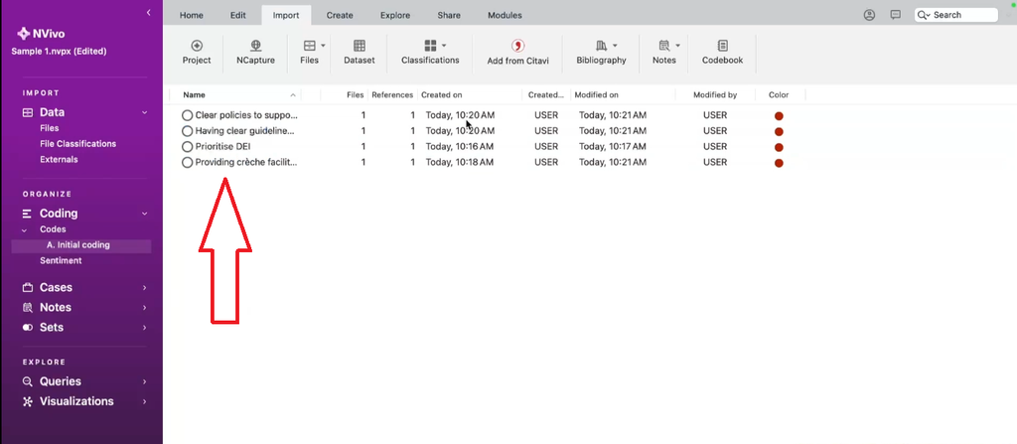This screenshot has height=444, width=1017.
Task: Click the color dot for 'Providing crèche'
Action: 779,163
